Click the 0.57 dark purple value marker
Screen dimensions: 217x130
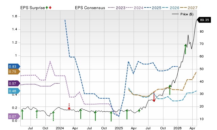coord(14,83)
